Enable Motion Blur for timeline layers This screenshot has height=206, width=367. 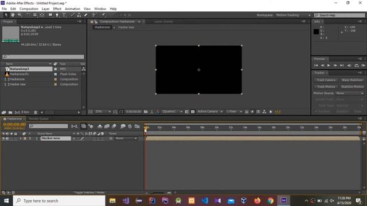[114, 126]
